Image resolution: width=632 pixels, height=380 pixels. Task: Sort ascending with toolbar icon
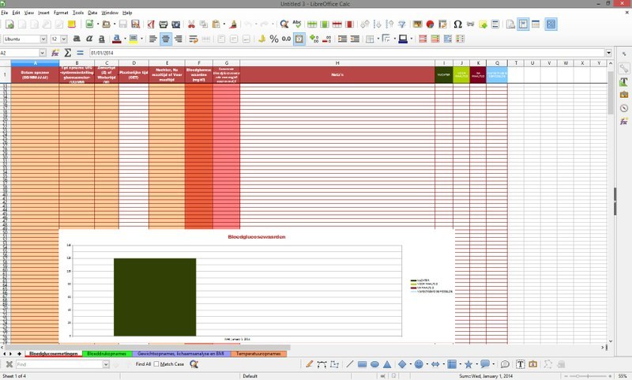coord(378,24)
